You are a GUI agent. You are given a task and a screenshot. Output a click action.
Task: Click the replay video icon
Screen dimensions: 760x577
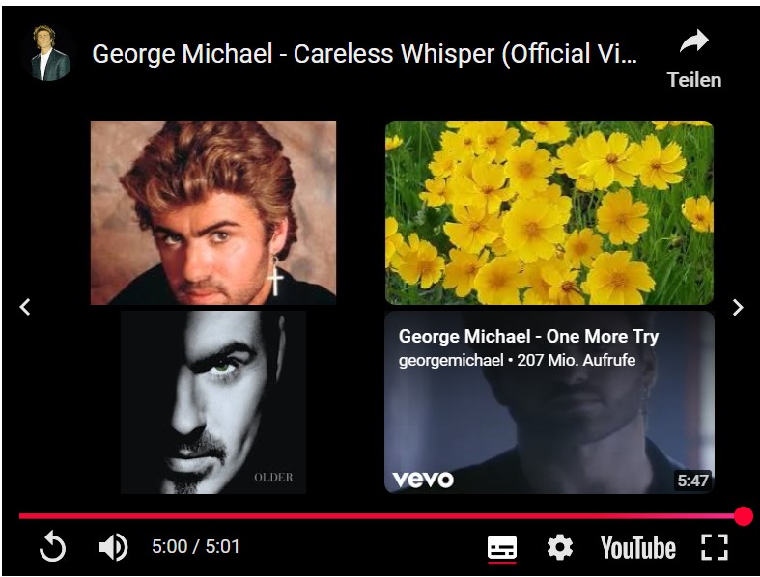click(52, 546)
